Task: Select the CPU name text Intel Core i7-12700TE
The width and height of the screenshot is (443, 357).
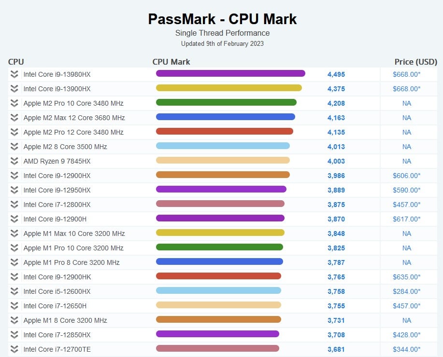Action: (x=57, y=349)
